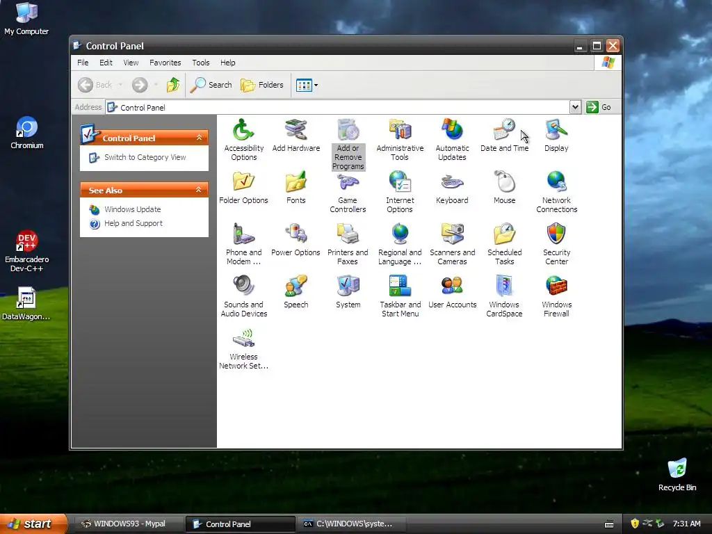This screenshot has height=534, width=712.
Task: Select the Chromium desktop shortcut
Action: [x=27, y=133]
